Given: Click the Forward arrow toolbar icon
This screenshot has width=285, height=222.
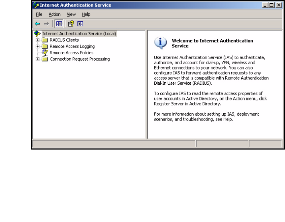Looking at the screenshot, I should (47, 24).
